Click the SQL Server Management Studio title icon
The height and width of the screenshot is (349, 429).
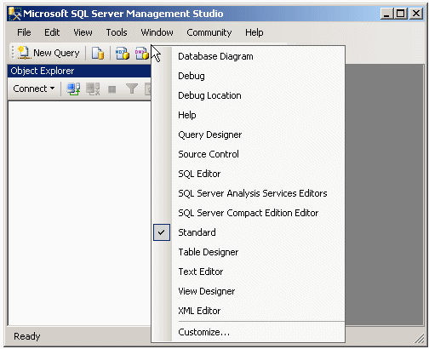tap(14, 14)
